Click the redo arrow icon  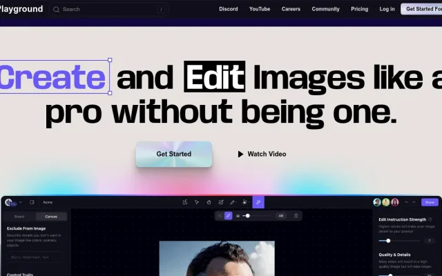point(414,202)
